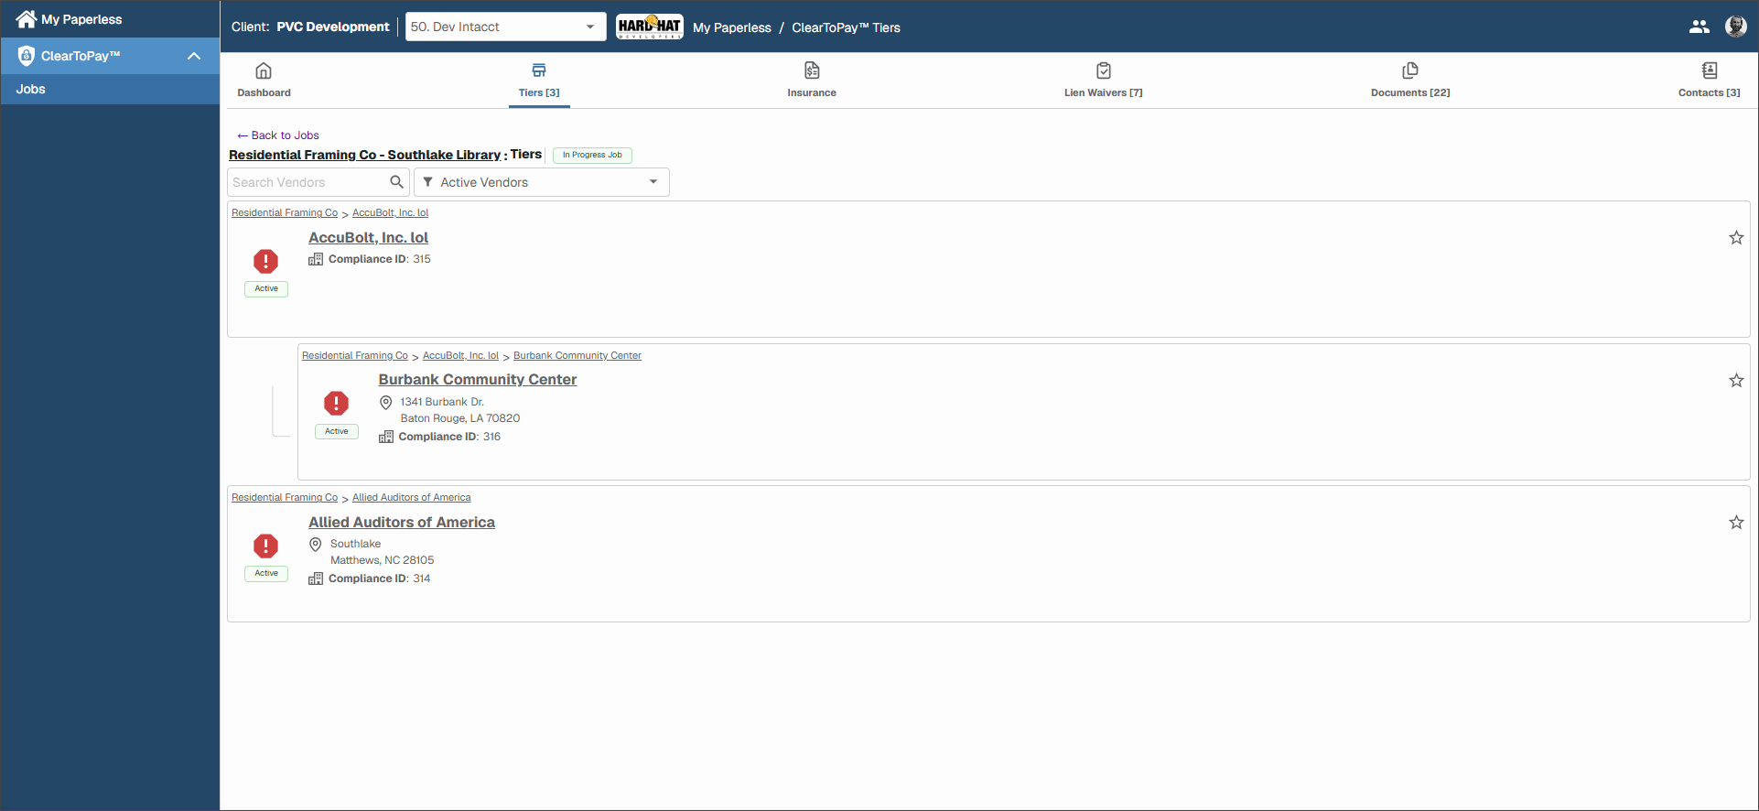Click the red alert icon for Allied Auditors
Viewport: 1759px width, 811px height.
point(265,546)
